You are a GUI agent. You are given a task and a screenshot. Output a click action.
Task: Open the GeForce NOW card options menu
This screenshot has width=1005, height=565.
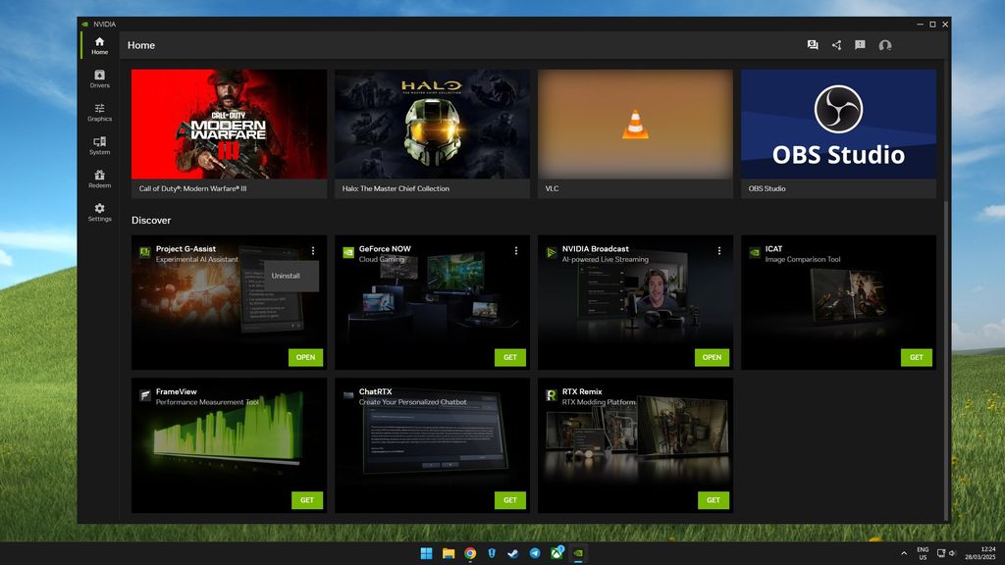tap(515, 251)
